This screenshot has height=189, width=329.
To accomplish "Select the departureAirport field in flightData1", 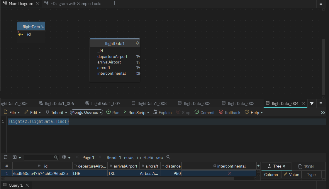I will click(112, 56).
